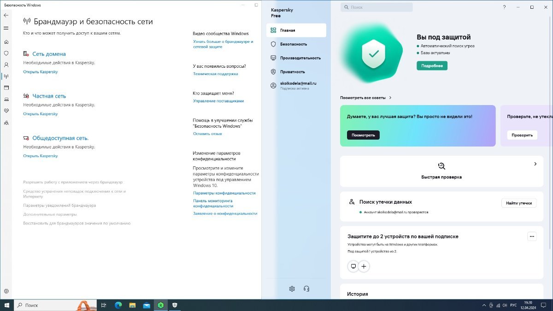Viewport: 553px width, 311px height.
Task: Click the Оставить отзыв link
Action: point(207,134)
